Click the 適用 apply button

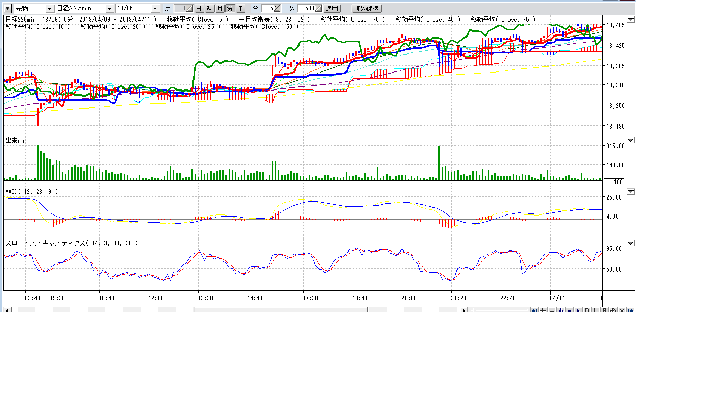click(332, 9)
